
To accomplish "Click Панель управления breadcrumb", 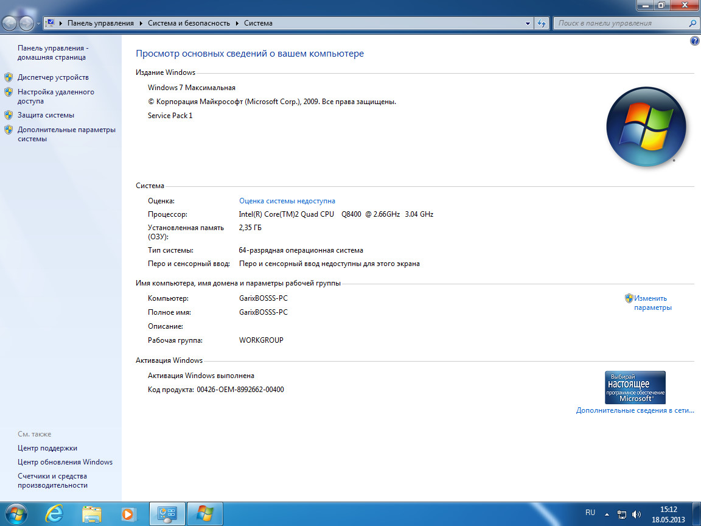I will click(100, 23).
